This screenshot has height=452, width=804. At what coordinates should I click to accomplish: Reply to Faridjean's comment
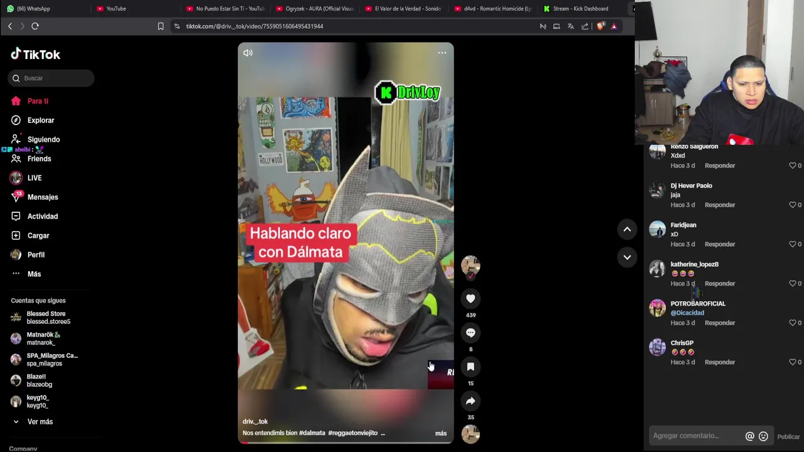point(720,244)
